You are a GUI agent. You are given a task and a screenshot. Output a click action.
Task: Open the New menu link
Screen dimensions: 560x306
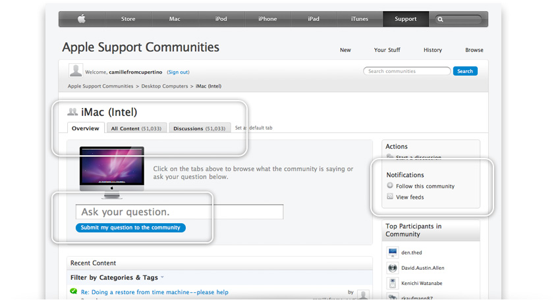coord(345,50)
